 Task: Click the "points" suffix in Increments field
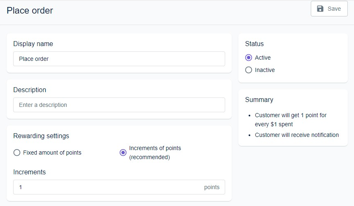[x=212, y=187]
